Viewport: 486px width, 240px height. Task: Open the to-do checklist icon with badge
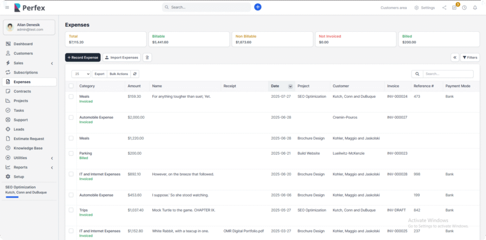point(454,8)
